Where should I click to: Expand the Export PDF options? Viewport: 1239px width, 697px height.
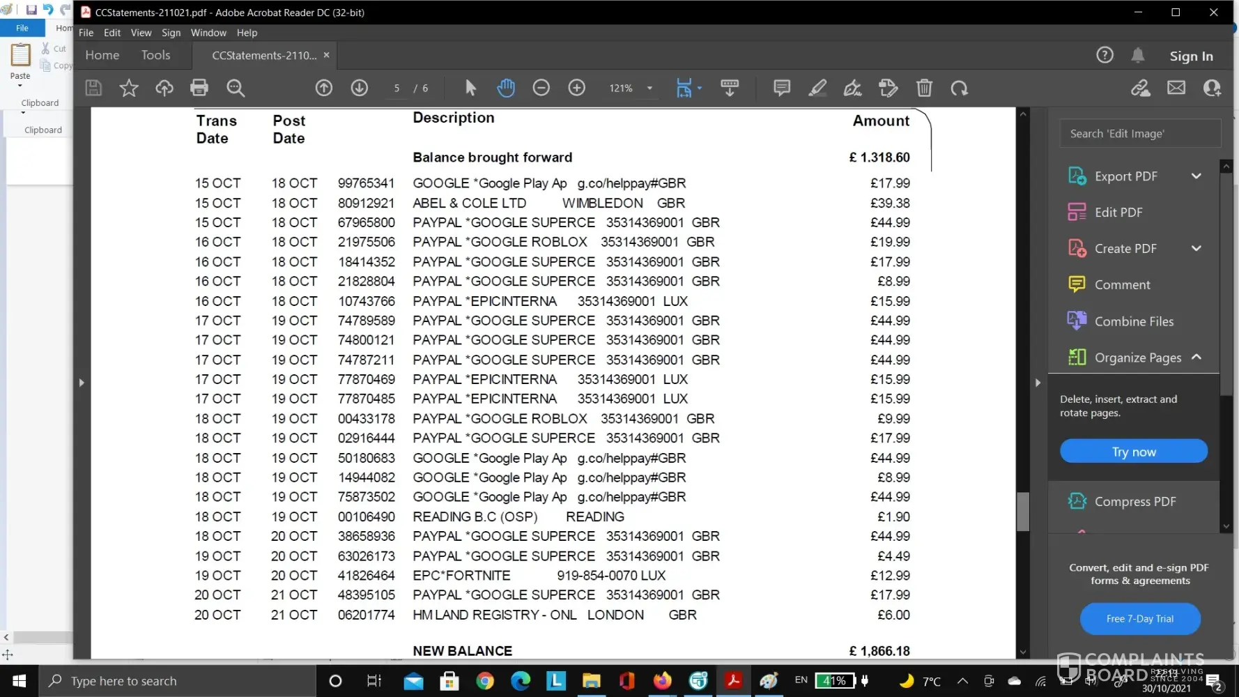[x=1196, y=176]
